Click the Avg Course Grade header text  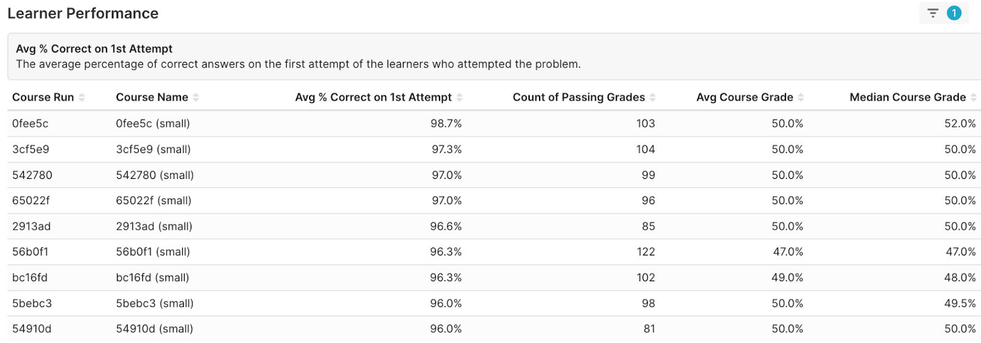coord(744,97)
